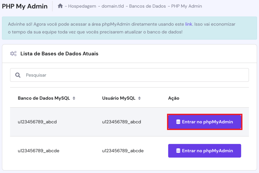This screenshot has width=259, height=173.
Task: Navigate to domain.tld via the breadcrumb
Action: (x=112, y=6)
